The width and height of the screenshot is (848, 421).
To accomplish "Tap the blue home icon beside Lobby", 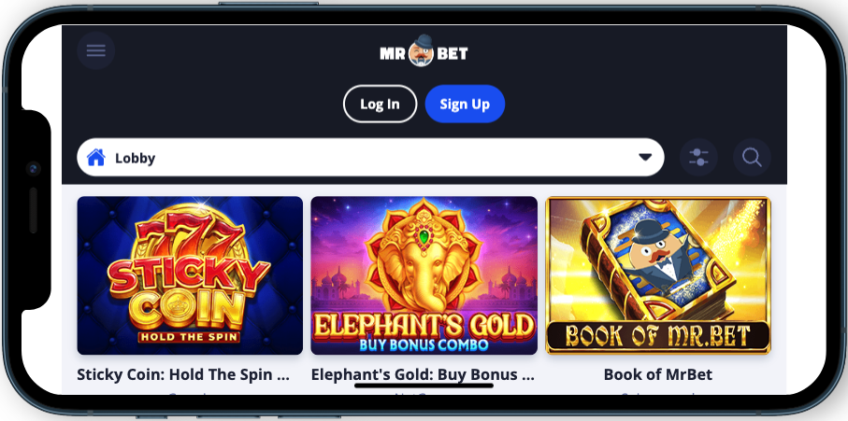I will click(95, 158).
